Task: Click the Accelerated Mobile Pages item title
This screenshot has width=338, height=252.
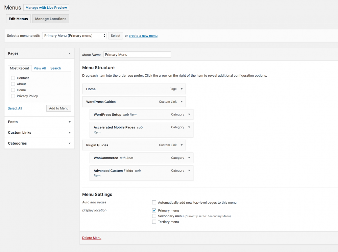Action: pos(114,127)
